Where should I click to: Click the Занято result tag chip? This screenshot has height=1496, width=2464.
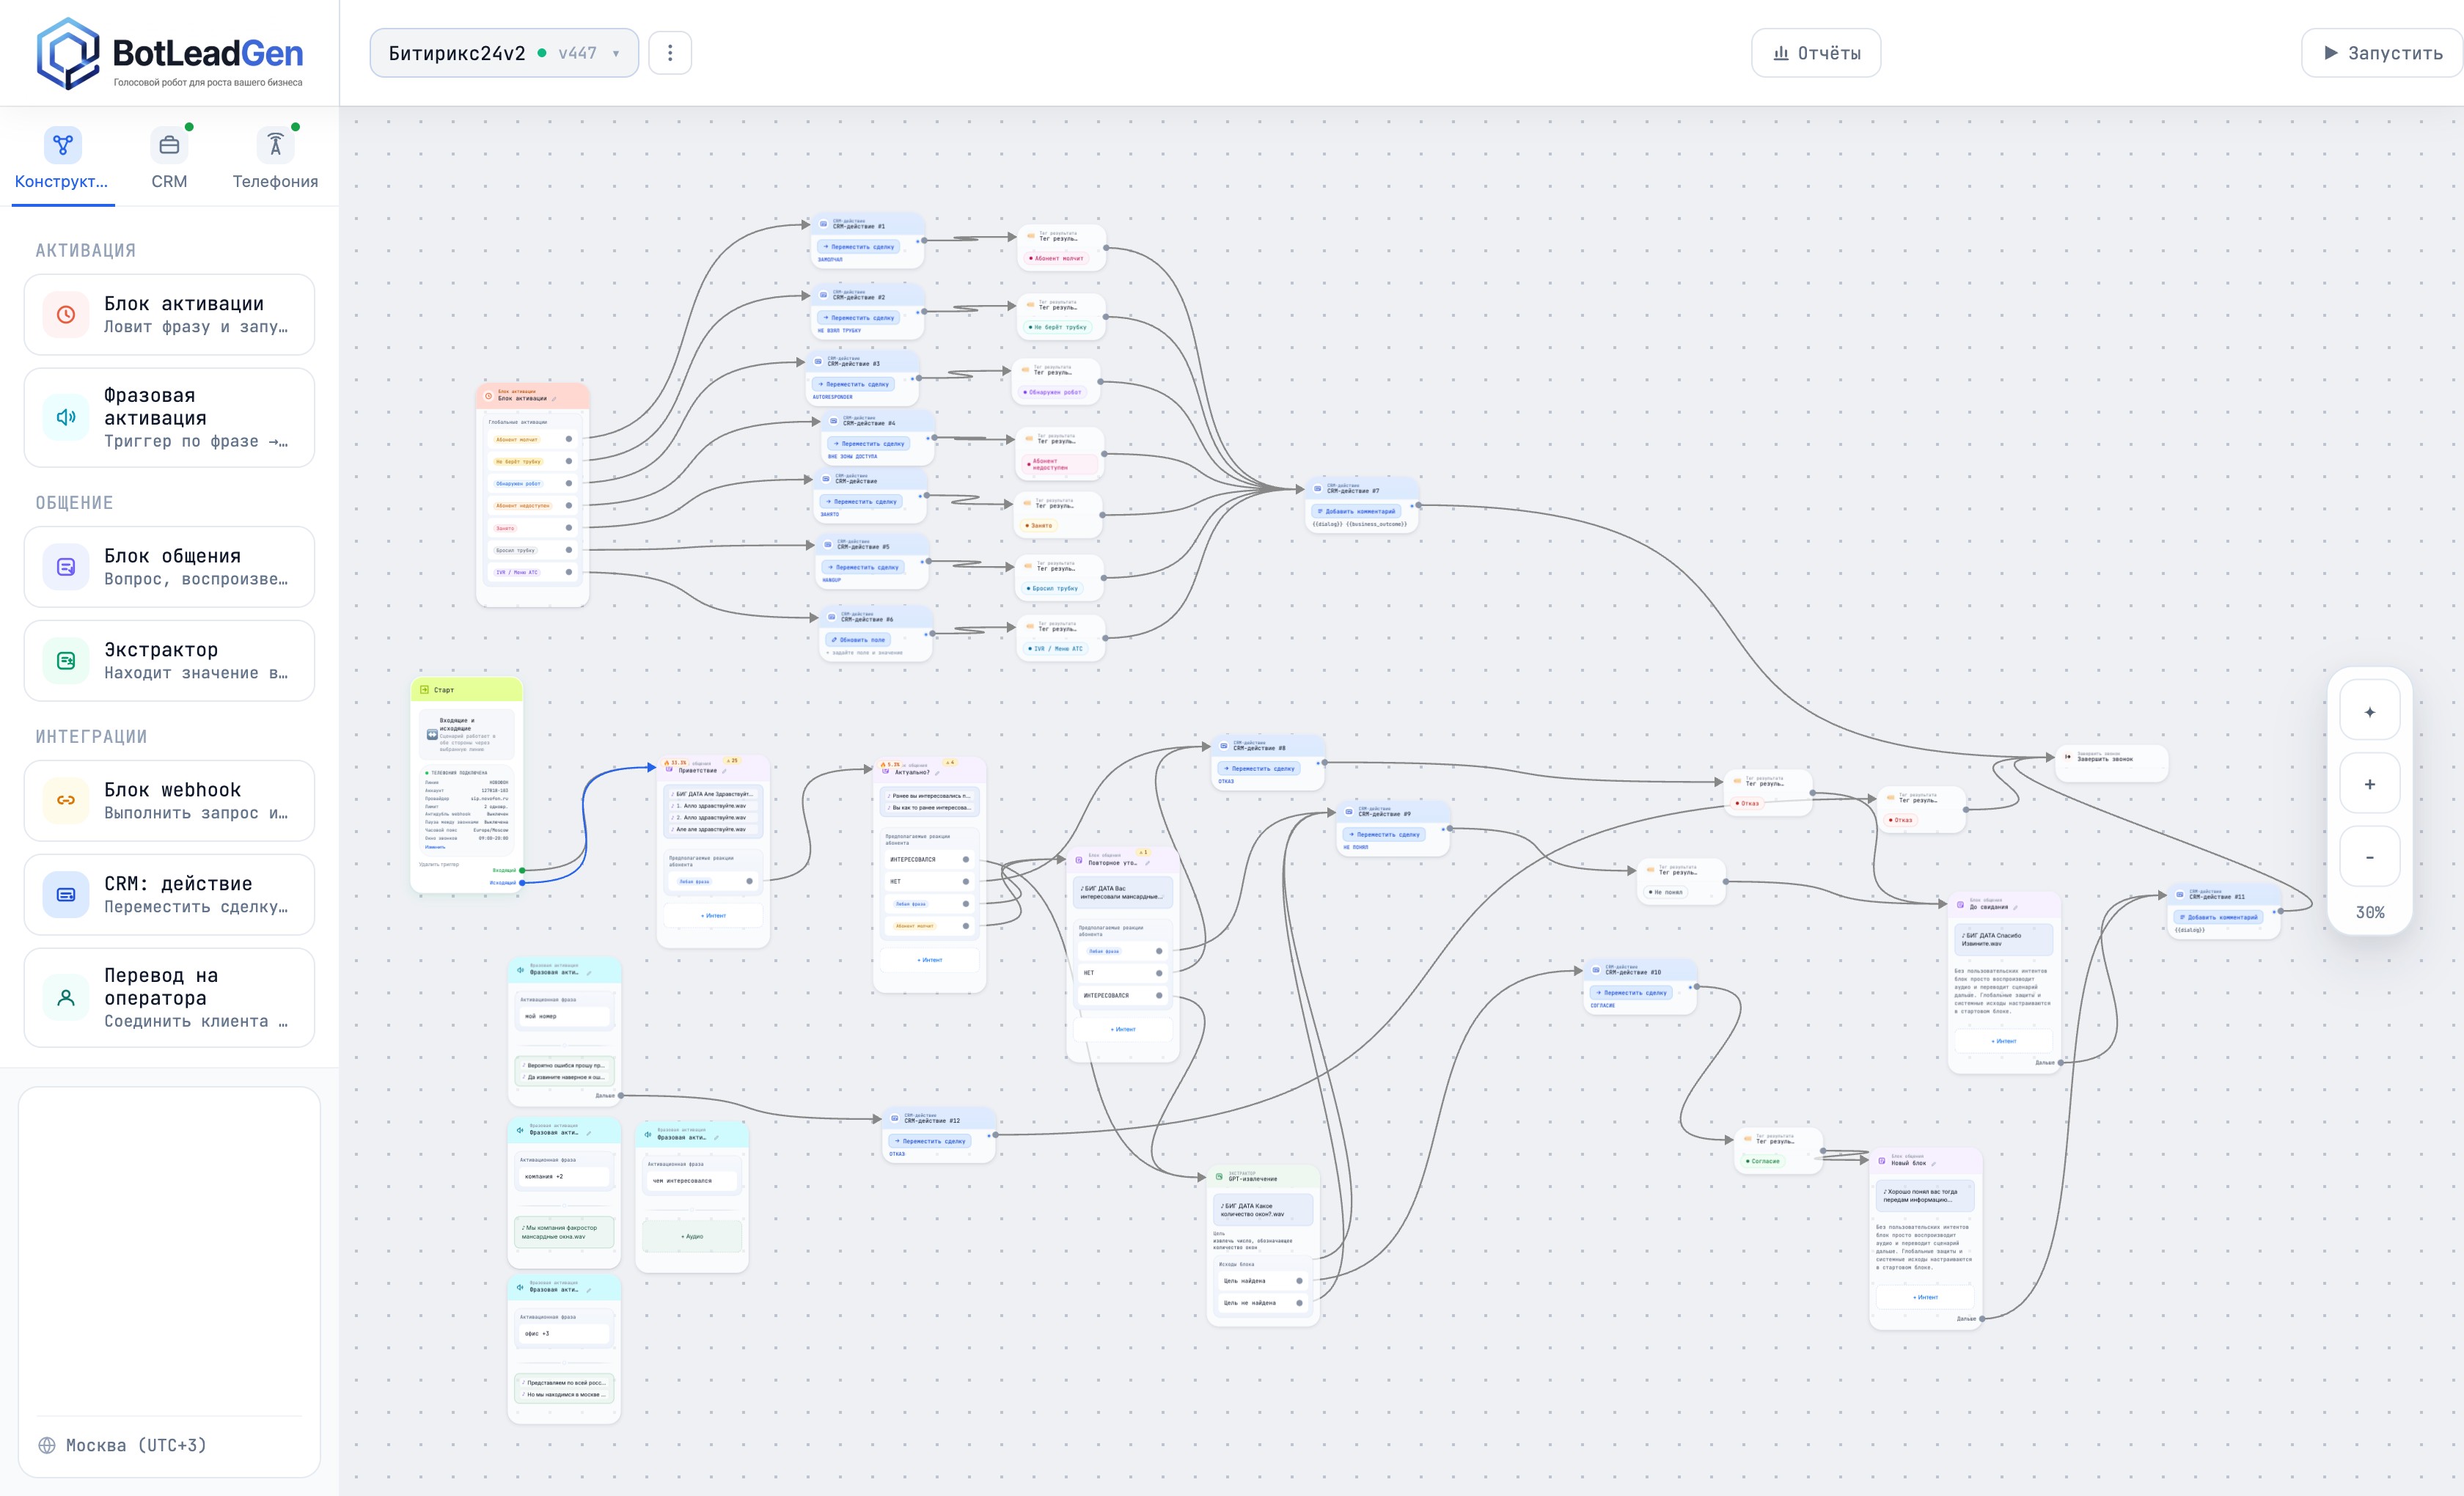click(x=1038, y=525)
